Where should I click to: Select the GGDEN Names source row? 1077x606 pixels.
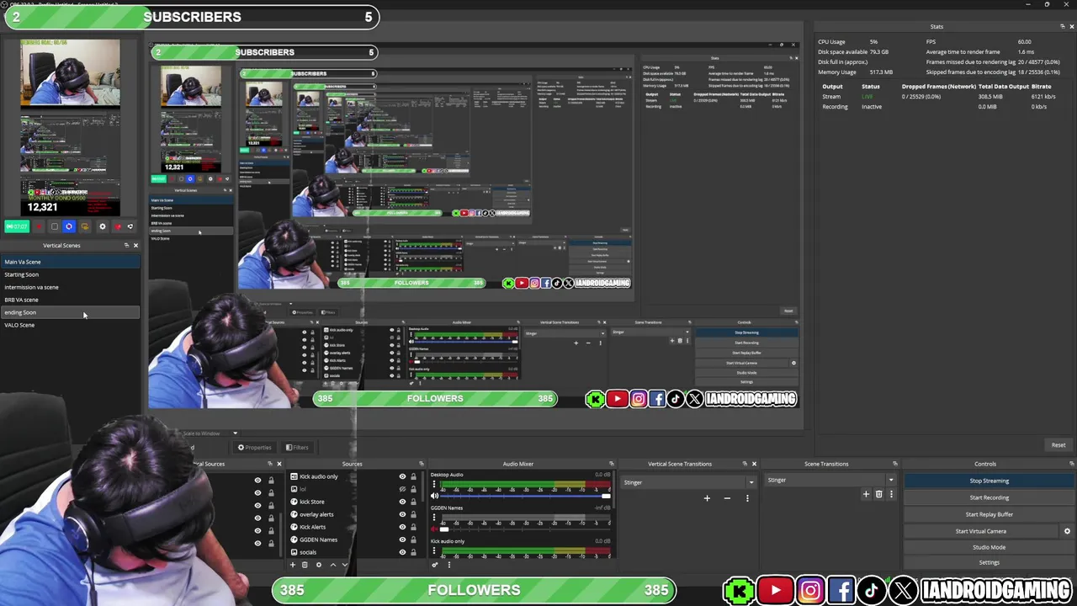(x=353, y=540)
